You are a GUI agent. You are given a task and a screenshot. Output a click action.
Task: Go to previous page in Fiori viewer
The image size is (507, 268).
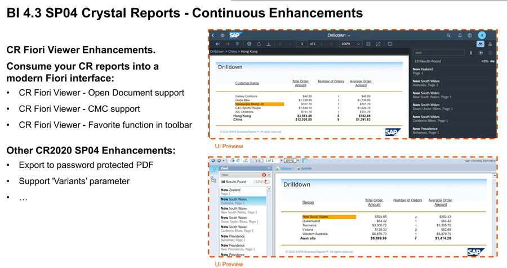tap(290, 44)
